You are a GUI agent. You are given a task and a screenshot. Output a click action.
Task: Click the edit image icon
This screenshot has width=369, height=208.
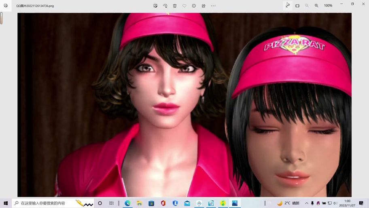pos(155,6)
